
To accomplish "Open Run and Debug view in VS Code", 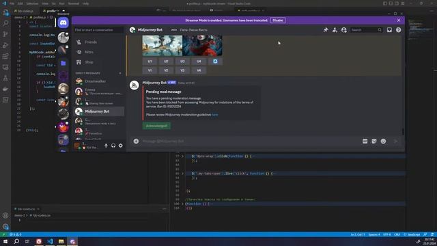I will click(5, 45).
